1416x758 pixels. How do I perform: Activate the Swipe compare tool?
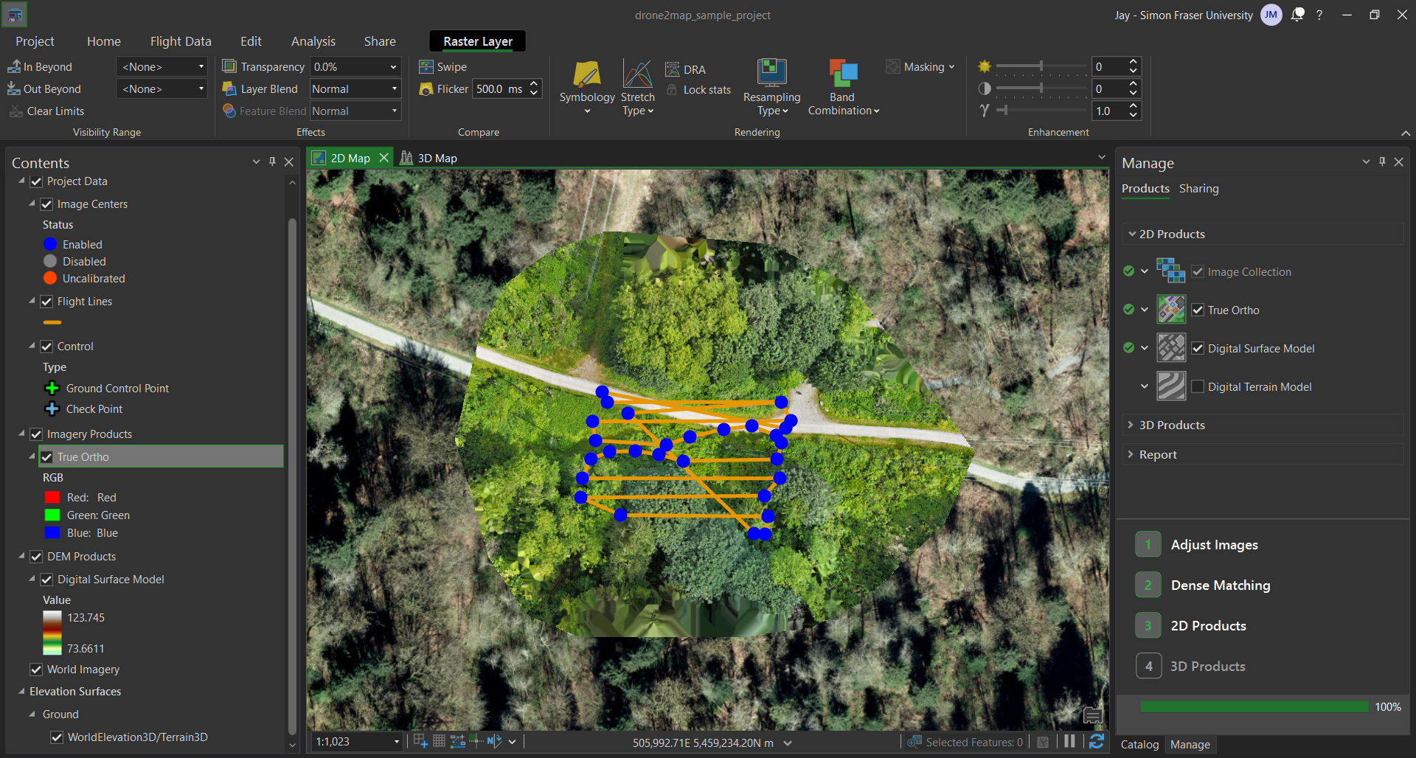click(443, 67)
